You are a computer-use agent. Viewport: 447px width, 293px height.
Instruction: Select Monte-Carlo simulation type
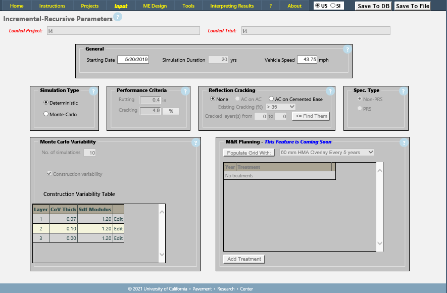(46, 115)
